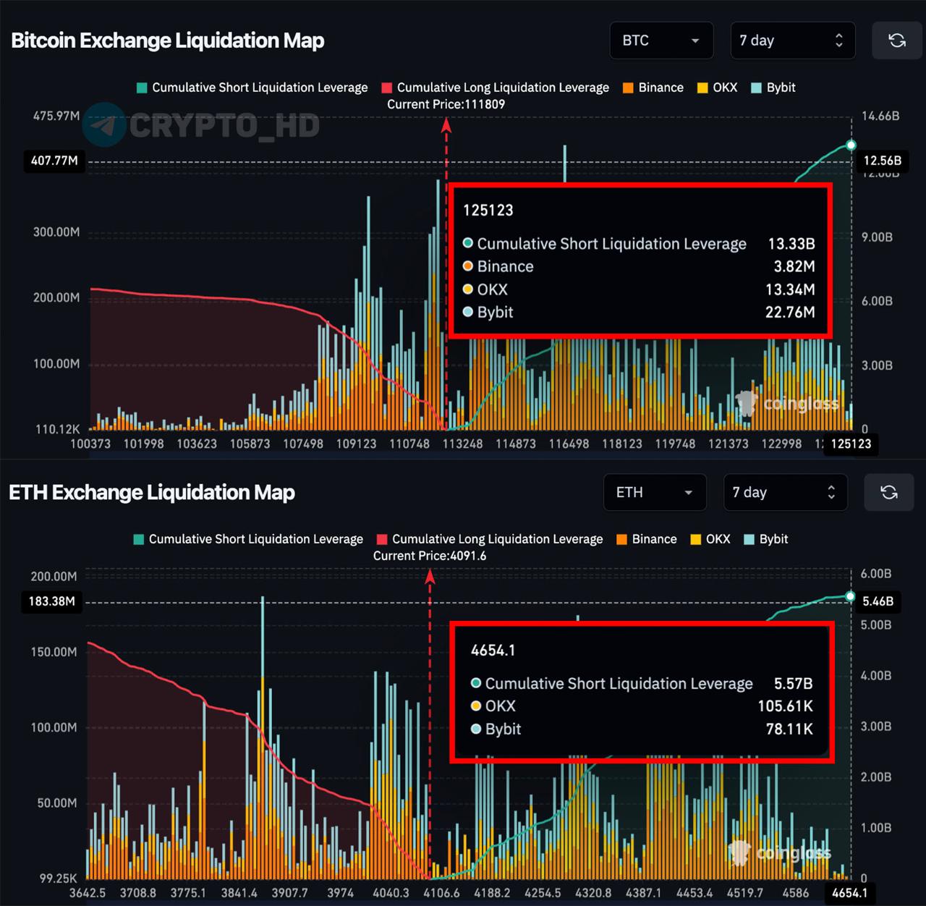
Task: Refresh the Bitcoin liquidation map
Action: (x=896, y=41)
